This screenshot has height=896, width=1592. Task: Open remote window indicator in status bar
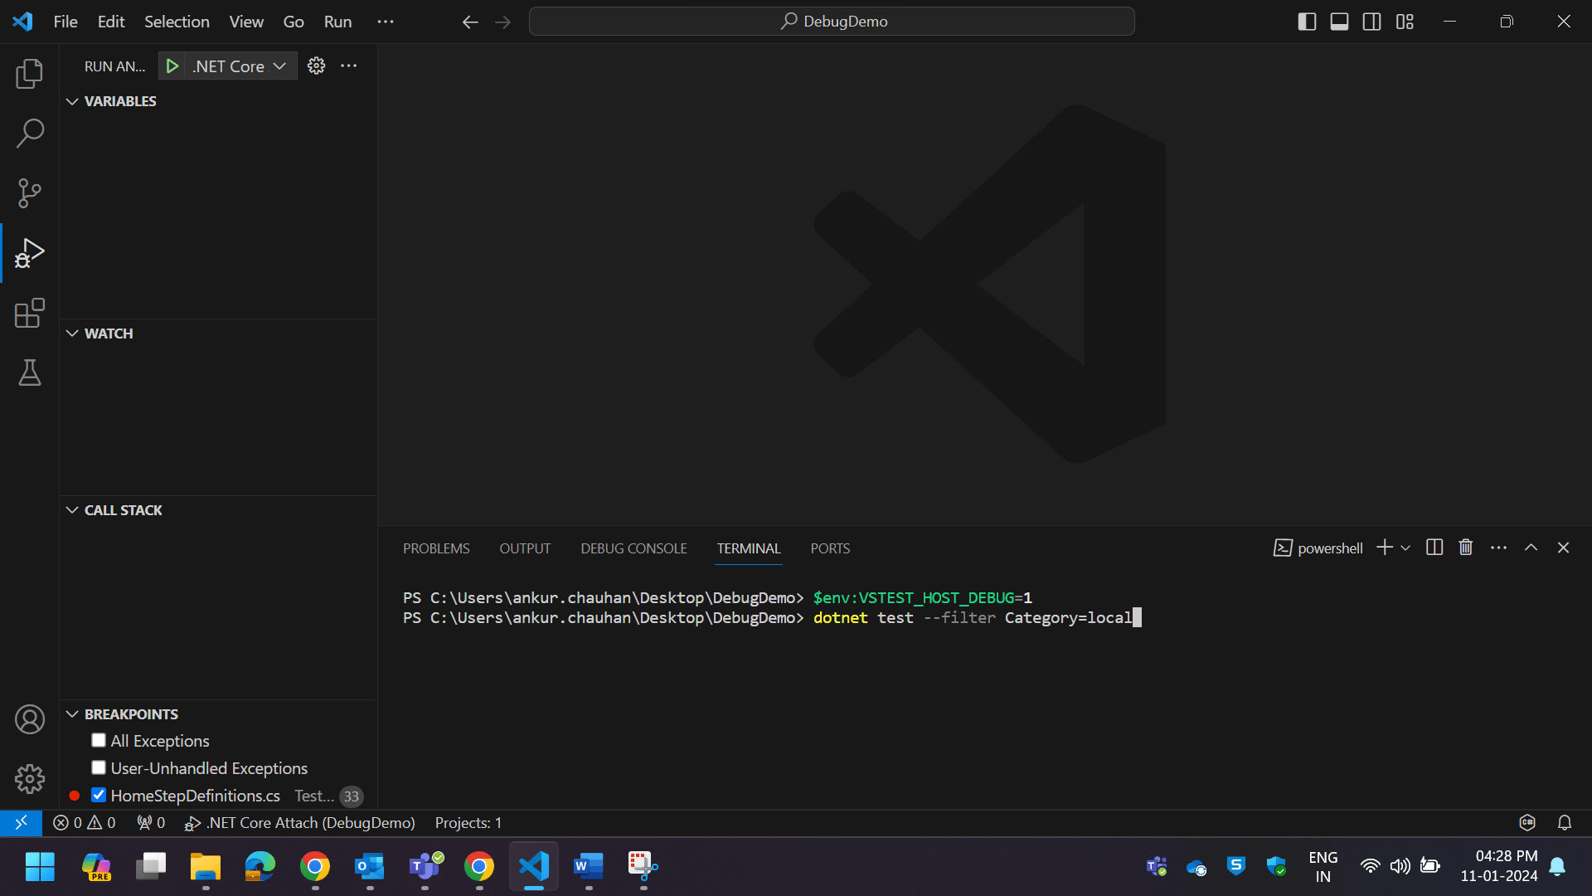[21, 823]
